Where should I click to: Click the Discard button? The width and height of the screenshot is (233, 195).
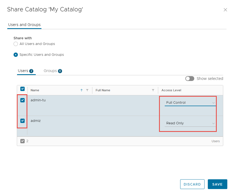click(192, 184)
